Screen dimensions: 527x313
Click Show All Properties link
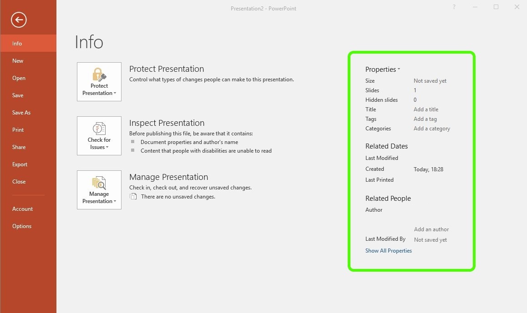click(x=389, y=251)
